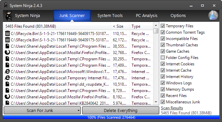
Task: Open the Scan For Junk dropdown arrow
Action: click(x=78, y=111)
